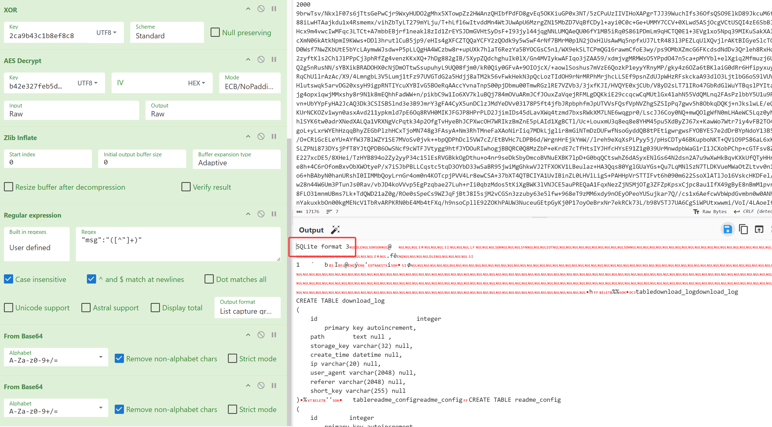Copy raw output to clipboard
The width and height of the screenshot is (772, 427).
743,229
